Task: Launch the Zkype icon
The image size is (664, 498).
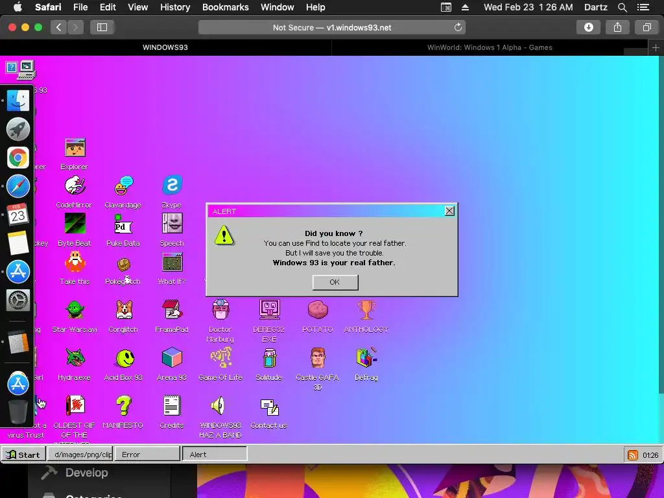Action: coord(171,185)
